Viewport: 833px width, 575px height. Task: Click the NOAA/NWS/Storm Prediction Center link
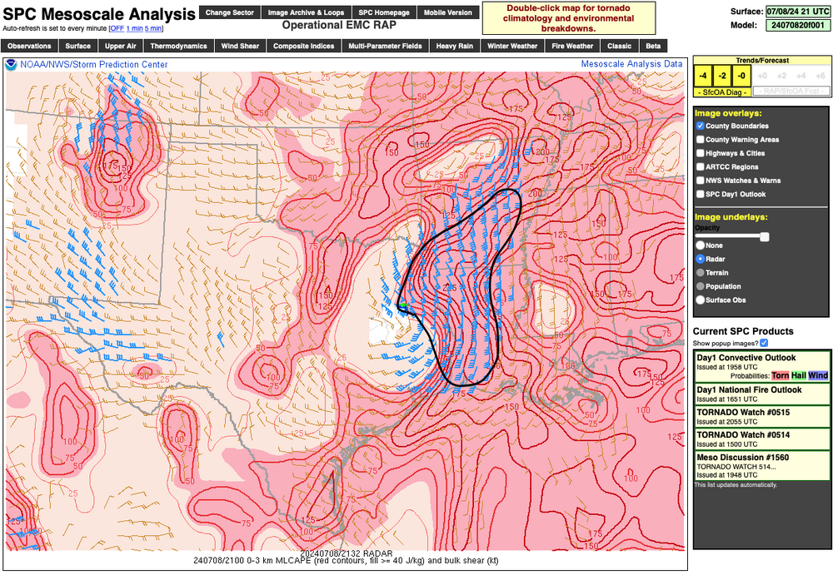pyautogui.click(x=93, y=64)
